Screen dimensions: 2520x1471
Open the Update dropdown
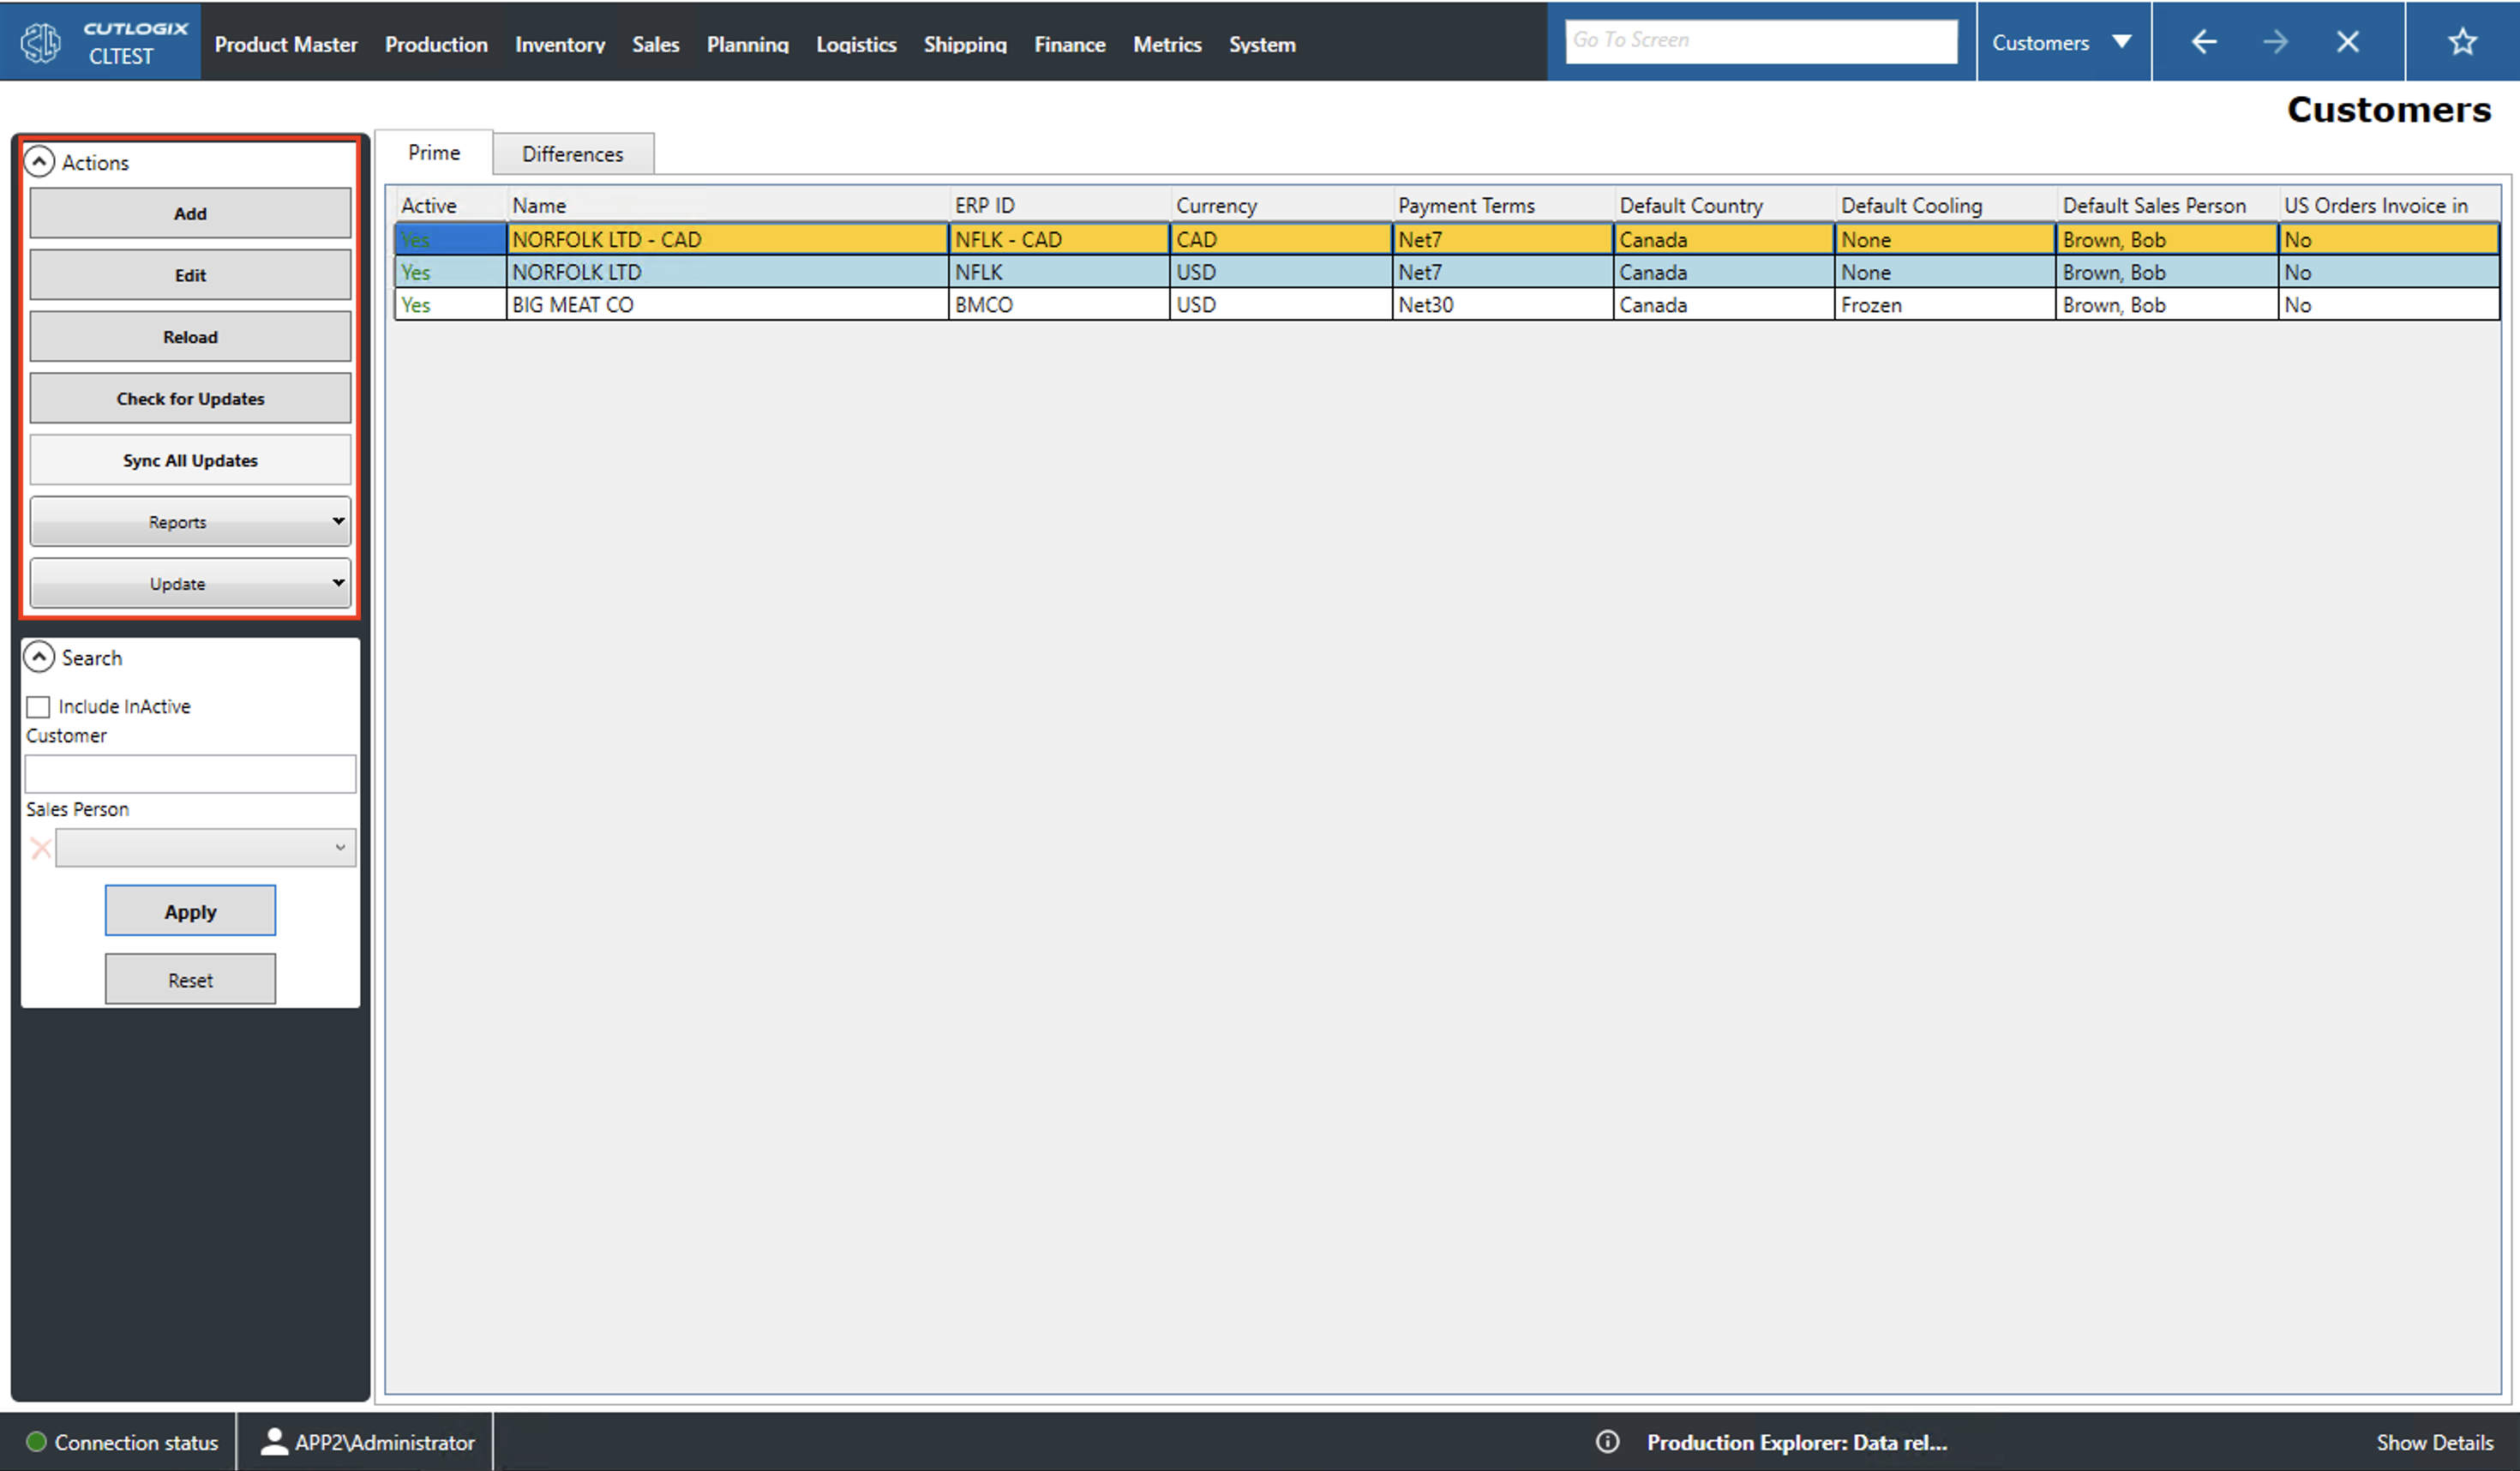(x=190, y=583)
